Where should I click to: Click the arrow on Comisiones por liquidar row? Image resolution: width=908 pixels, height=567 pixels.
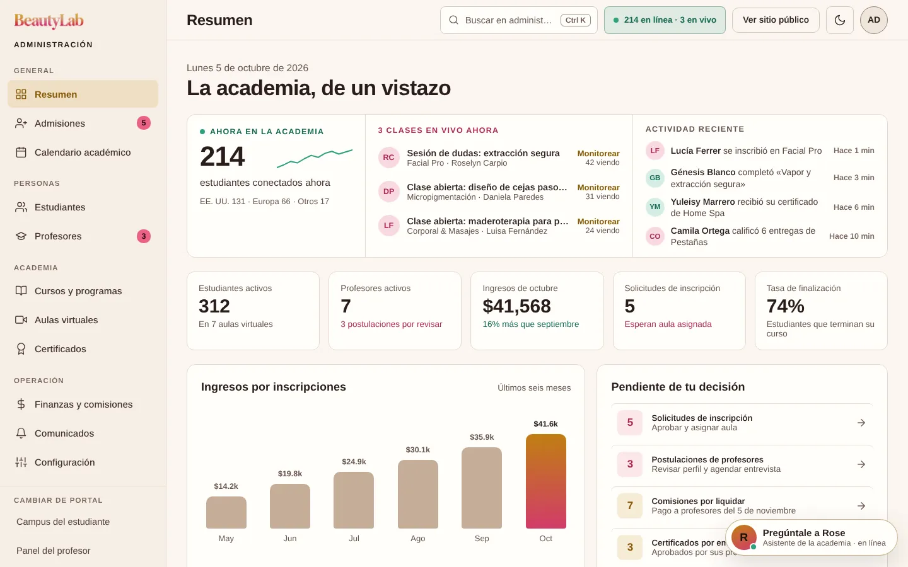pyautogui.click(x=861, y=506)
